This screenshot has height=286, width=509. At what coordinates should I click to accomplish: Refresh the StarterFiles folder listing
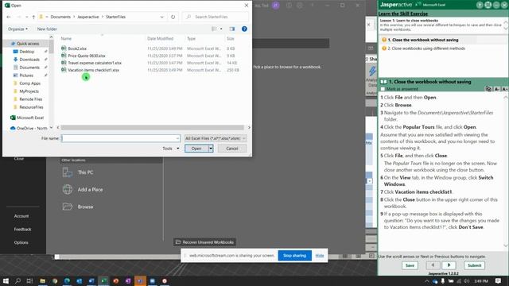[173, 17]
